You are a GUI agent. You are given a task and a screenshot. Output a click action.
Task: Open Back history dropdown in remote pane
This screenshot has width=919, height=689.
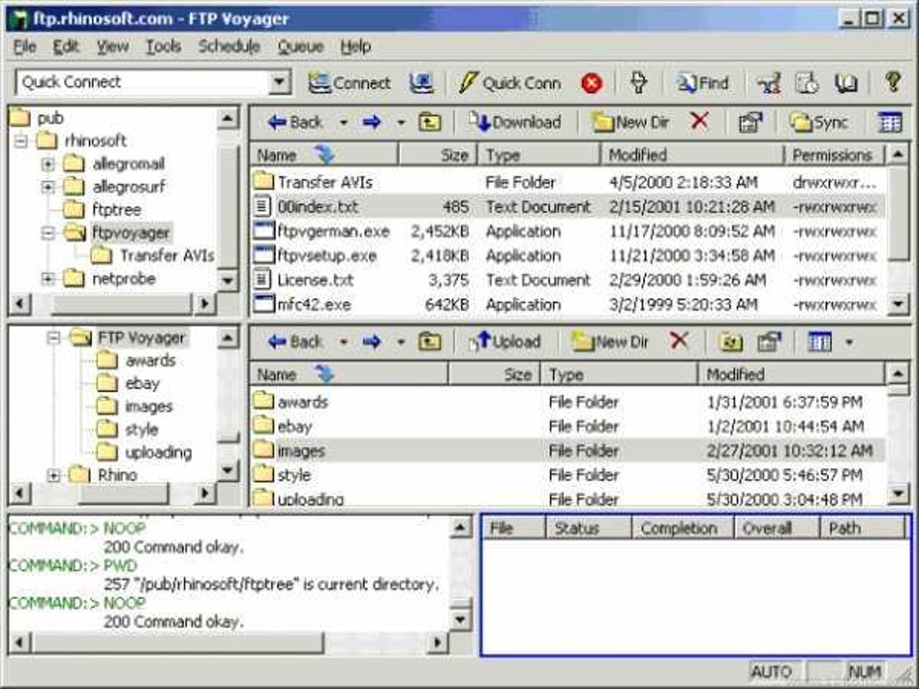coord(343,123)
